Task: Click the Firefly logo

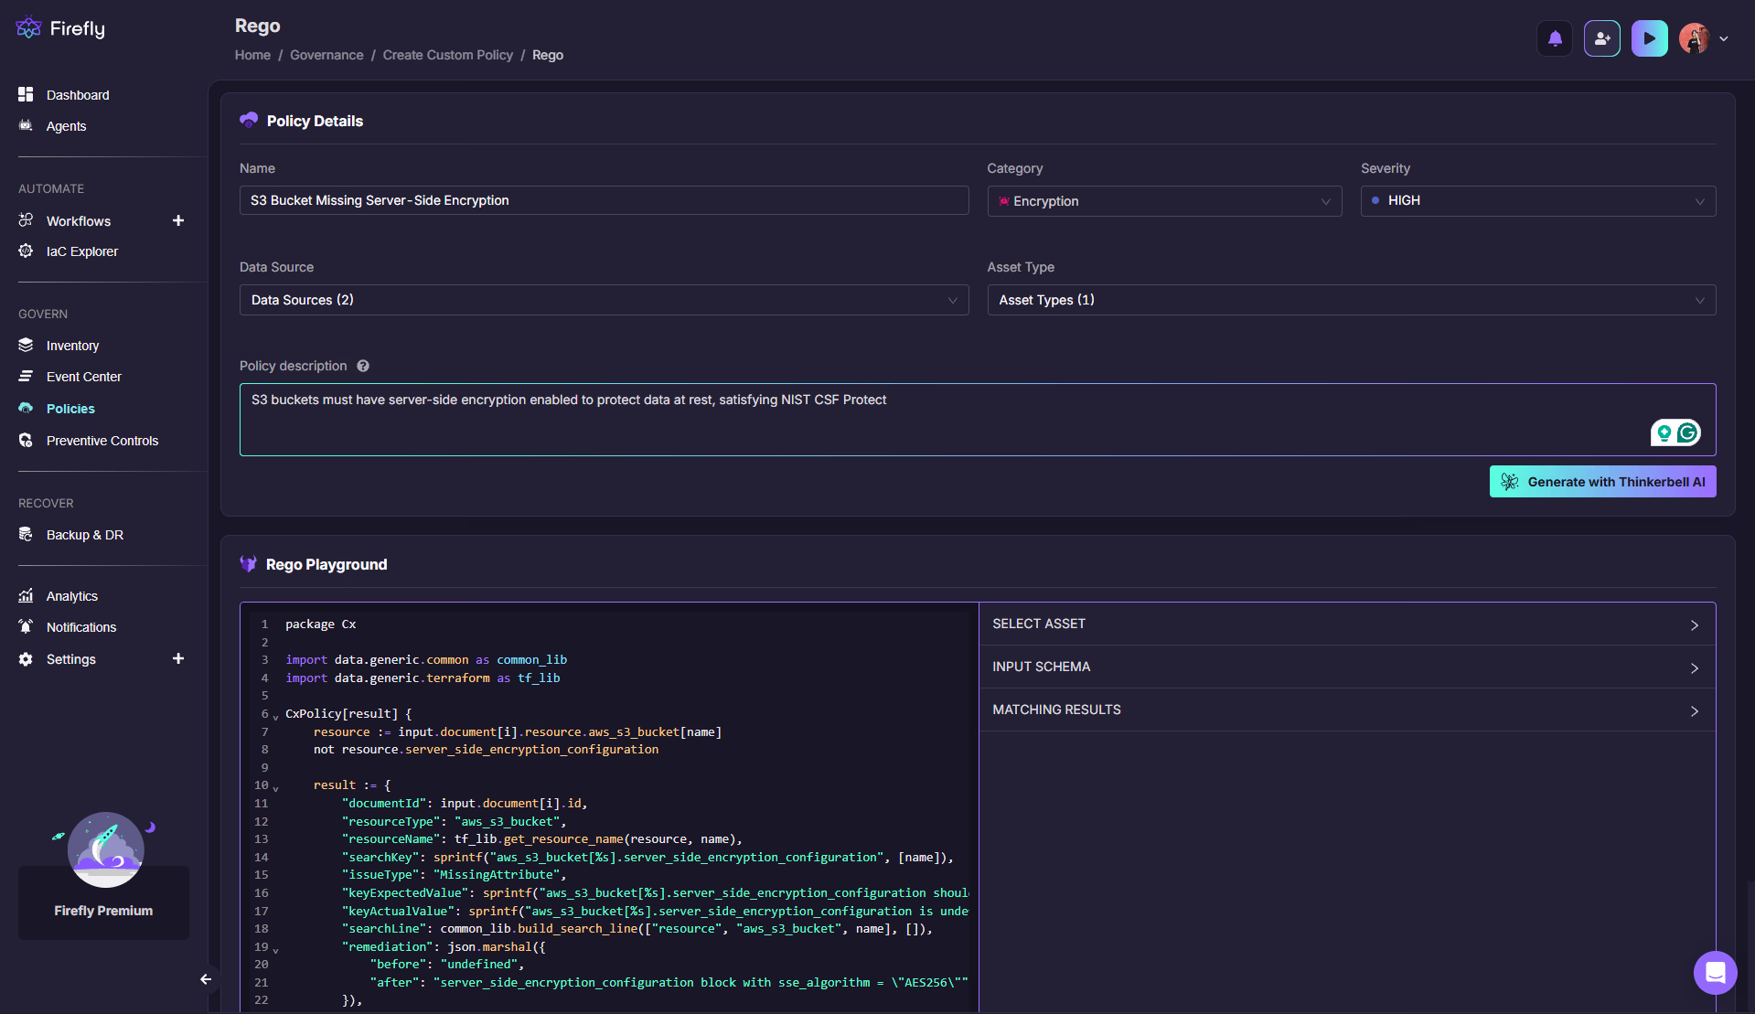Action: pos(60,28)
